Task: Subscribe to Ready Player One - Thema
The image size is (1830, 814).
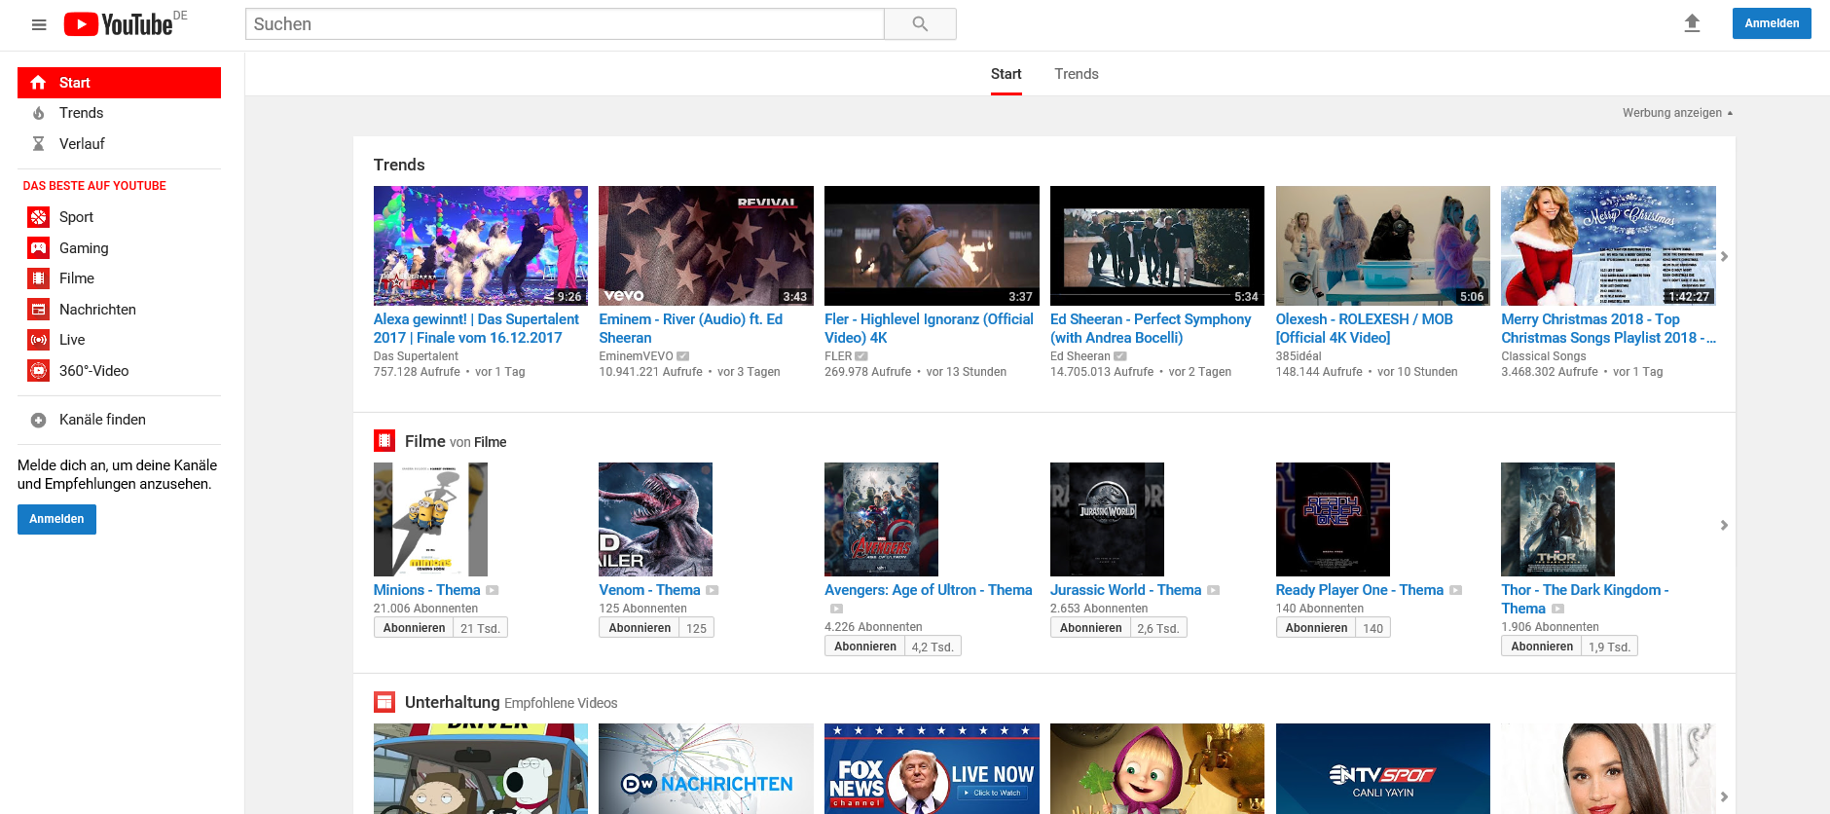Action: (x=1316, y=628)
